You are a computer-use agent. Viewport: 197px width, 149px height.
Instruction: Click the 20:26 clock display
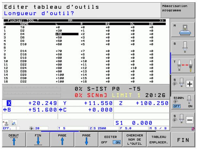[155, 95]
